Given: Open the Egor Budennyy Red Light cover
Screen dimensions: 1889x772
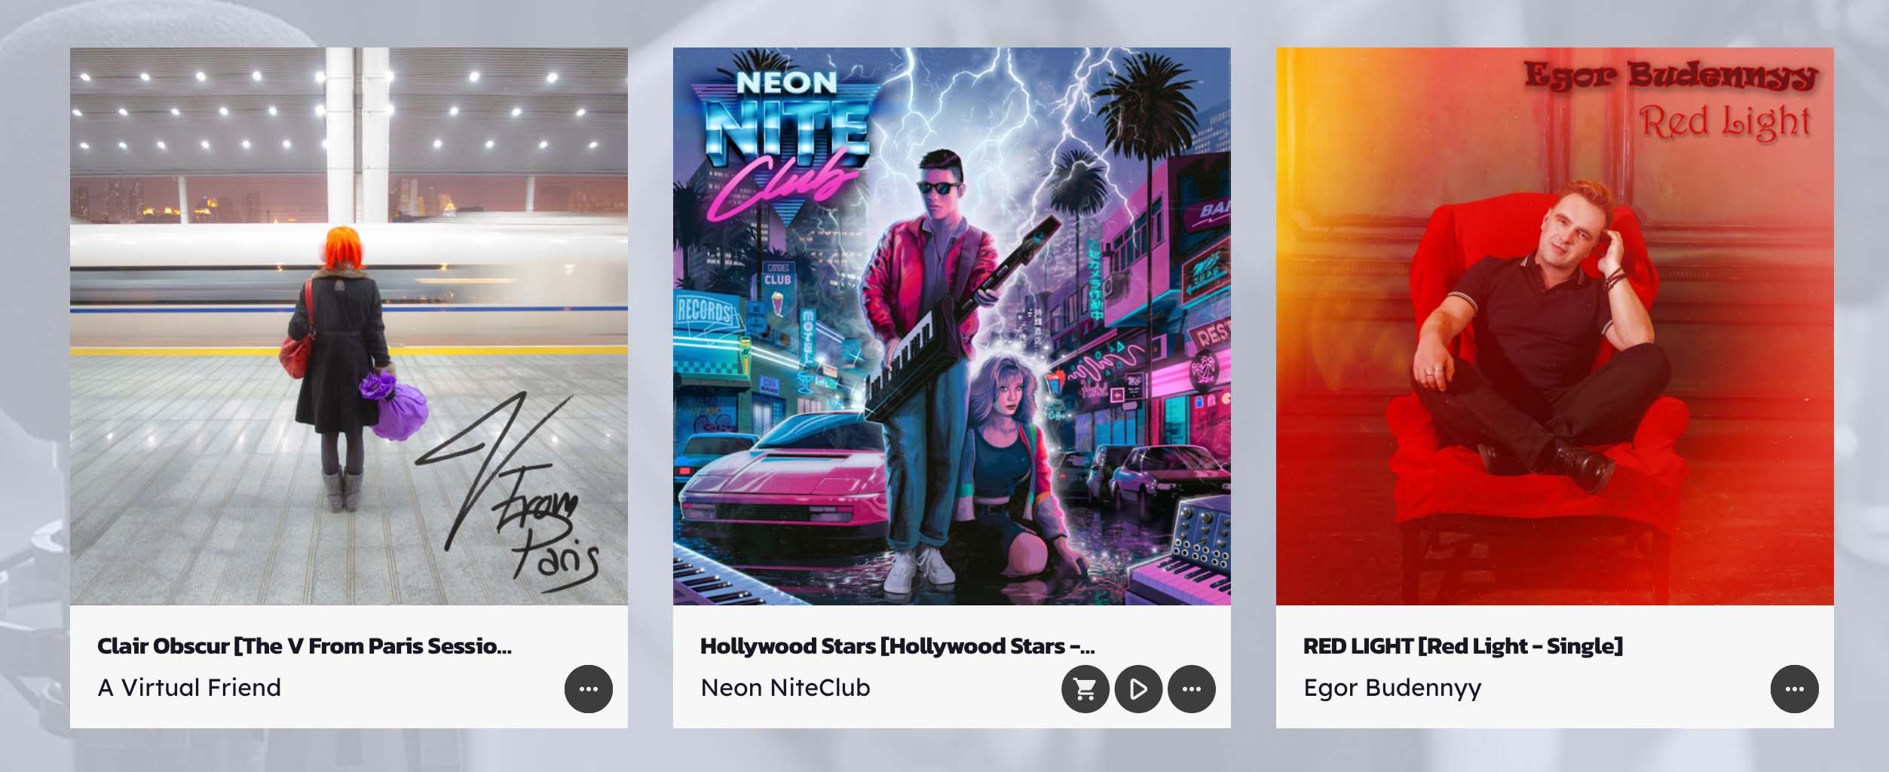Looking at the screenshot, I should (1555, 326).
